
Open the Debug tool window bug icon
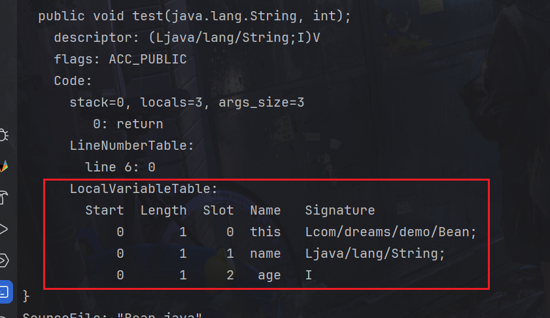click(3, 135)
